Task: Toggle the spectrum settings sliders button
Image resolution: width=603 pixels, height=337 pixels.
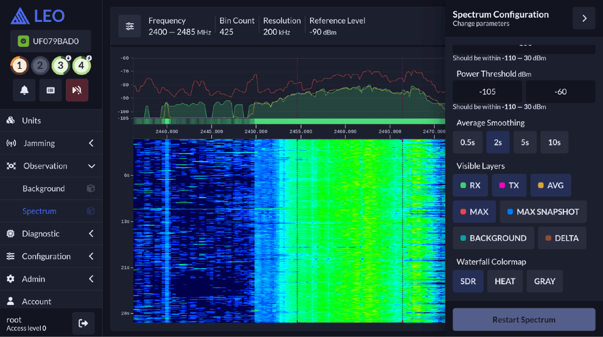Action: coord(130,26)
